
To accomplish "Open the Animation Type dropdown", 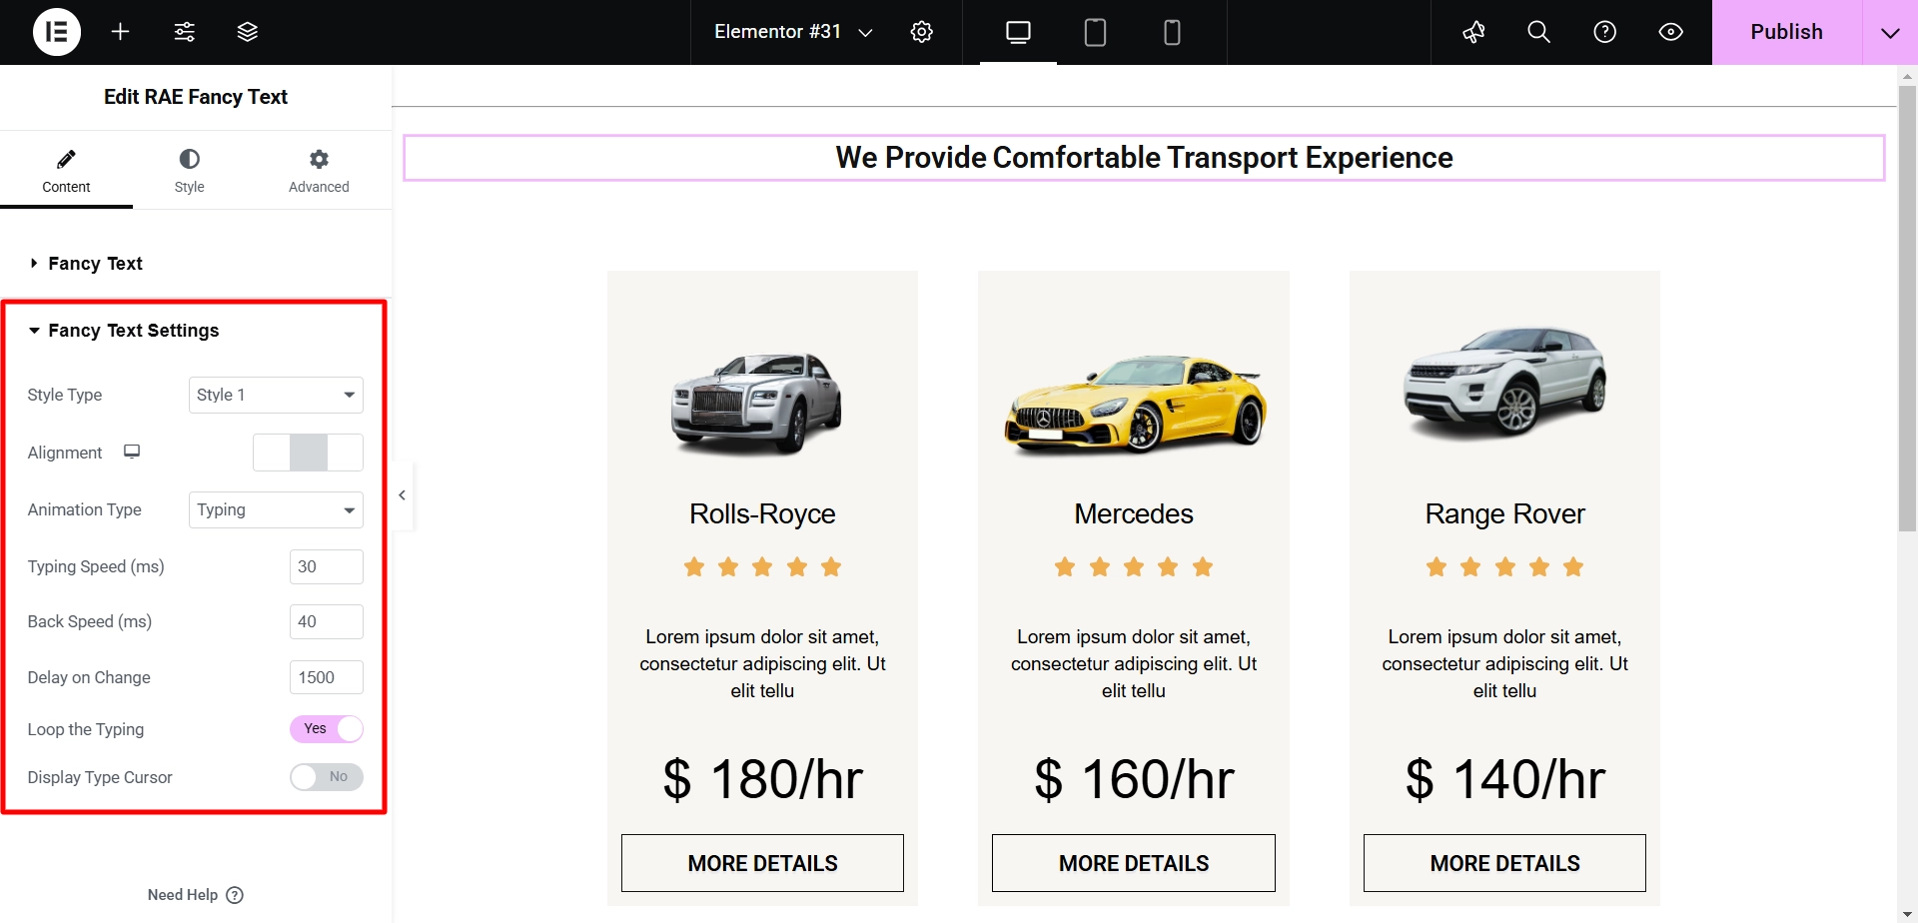I will click(276, 509).
